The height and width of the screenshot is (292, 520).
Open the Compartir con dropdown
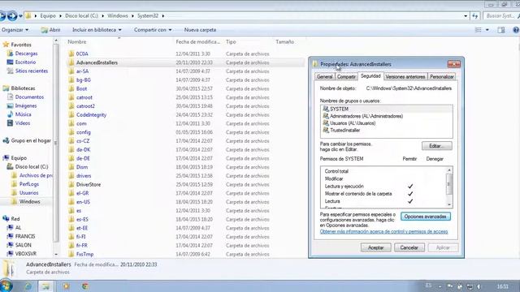click(153, 30)
